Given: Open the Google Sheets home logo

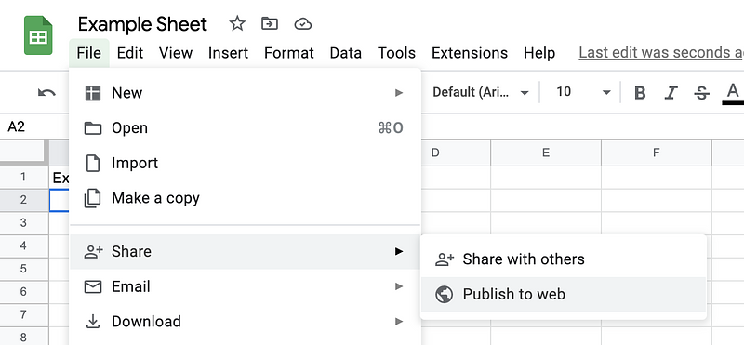Looking at the screenshot, I should pos(38,35).
